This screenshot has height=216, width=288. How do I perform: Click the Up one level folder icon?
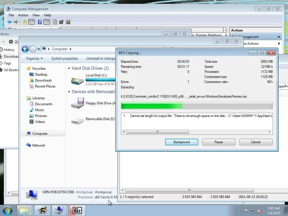pyautogui.click(x=25, y=22)
